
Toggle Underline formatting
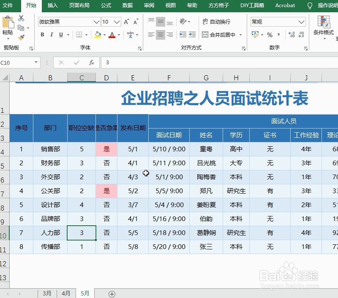tap(60, 34)
